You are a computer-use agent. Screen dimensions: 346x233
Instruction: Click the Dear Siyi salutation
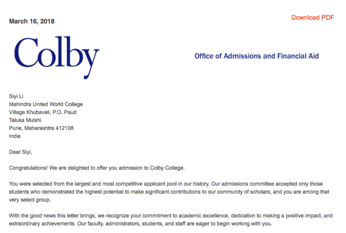21,152
